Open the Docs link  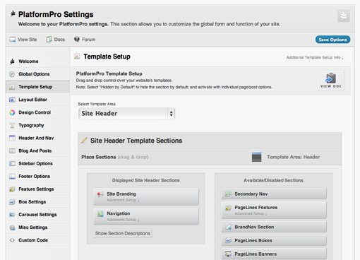pos(56,40)
